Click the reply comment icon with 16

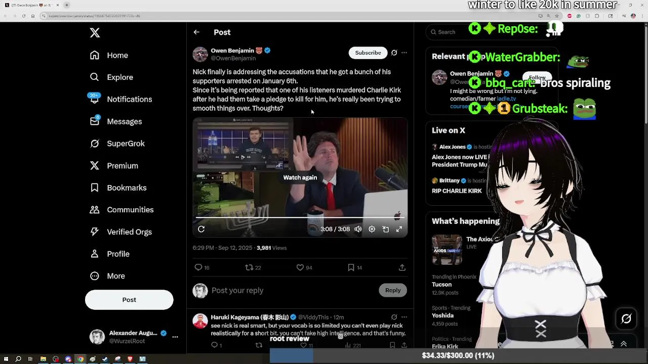coord(202,267)
